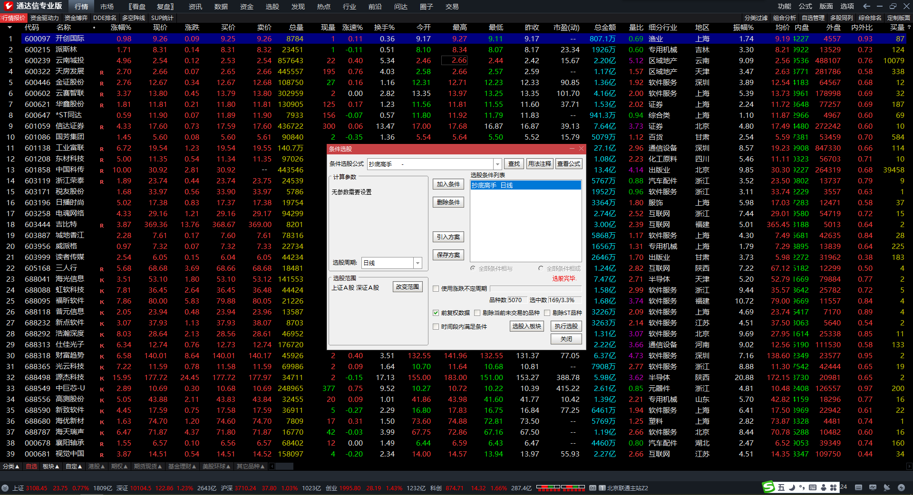913x495 pixels.
Task: Click the 改变范围 button
Action: coord(408,287)
